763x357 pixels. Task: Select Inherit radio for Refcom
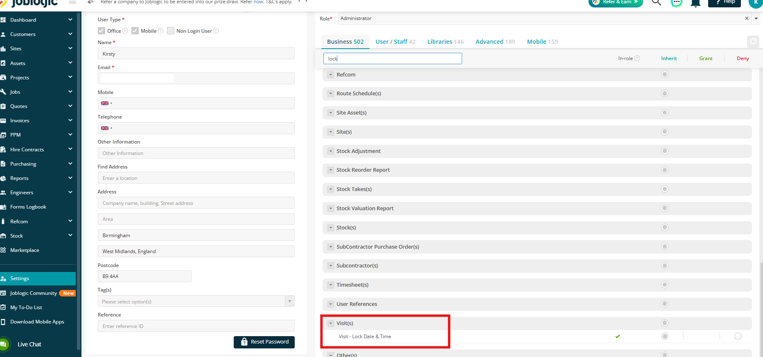pyautogui.click(x=665, y=74)
